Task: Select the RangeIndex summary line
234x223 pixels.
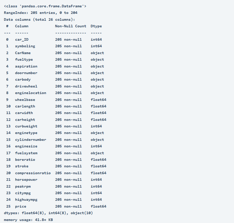Action: pyautogui.click(x=40, y=13)
